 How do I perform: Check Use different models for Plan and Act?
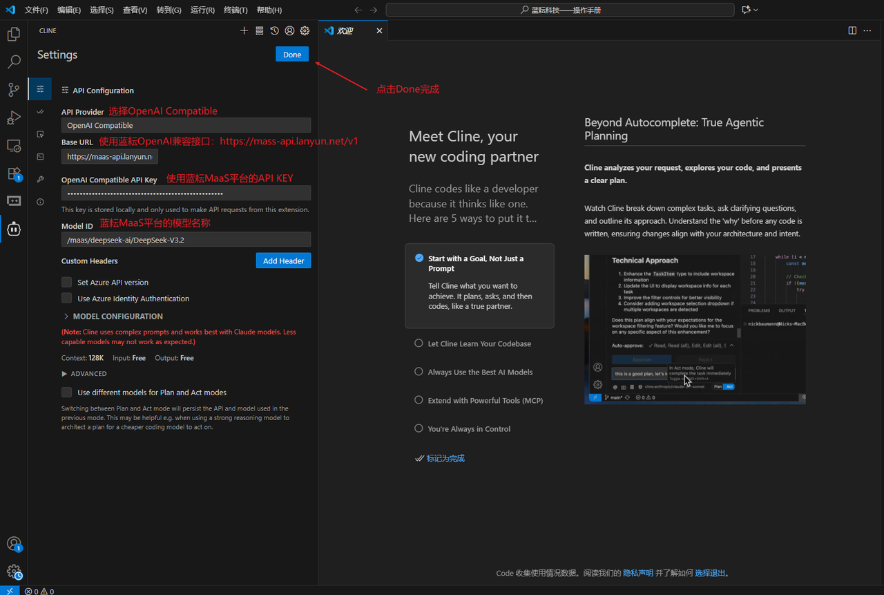66,393
